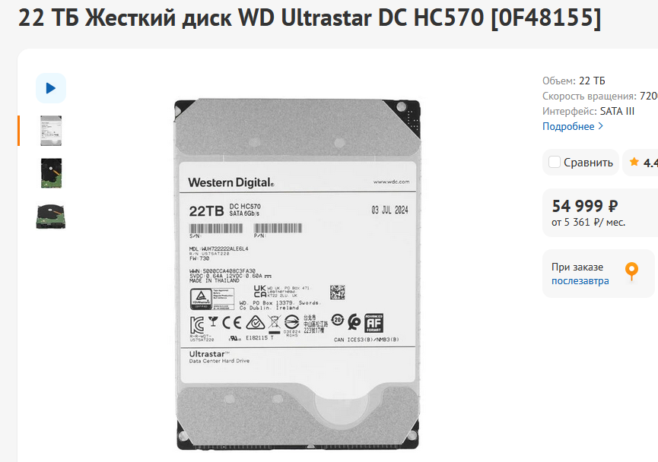Expand details via chevron next to Подробнее
Image resolution: width=658 pixels, height=462 pixels.
pyautogui.click(x=600, y=126)
